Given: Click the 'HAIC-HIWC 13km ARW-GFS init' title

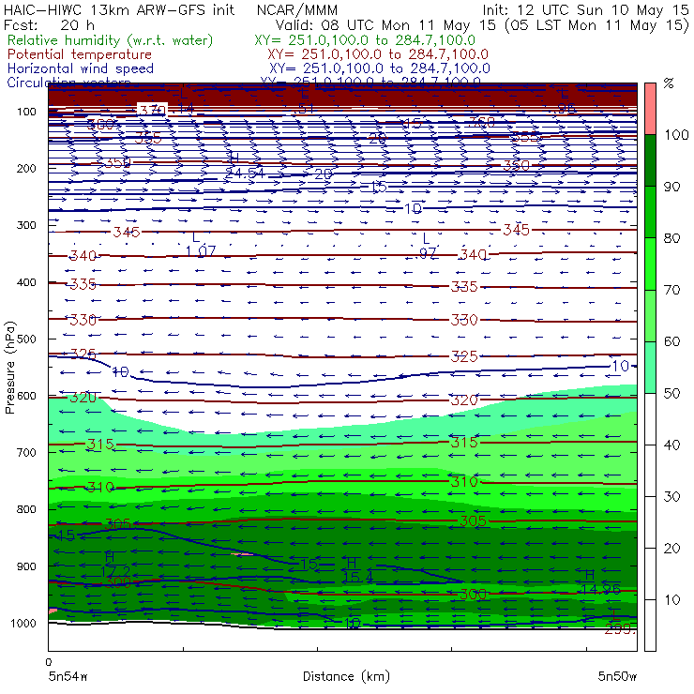Looking at the screenshot, I should tap(119, 9).
